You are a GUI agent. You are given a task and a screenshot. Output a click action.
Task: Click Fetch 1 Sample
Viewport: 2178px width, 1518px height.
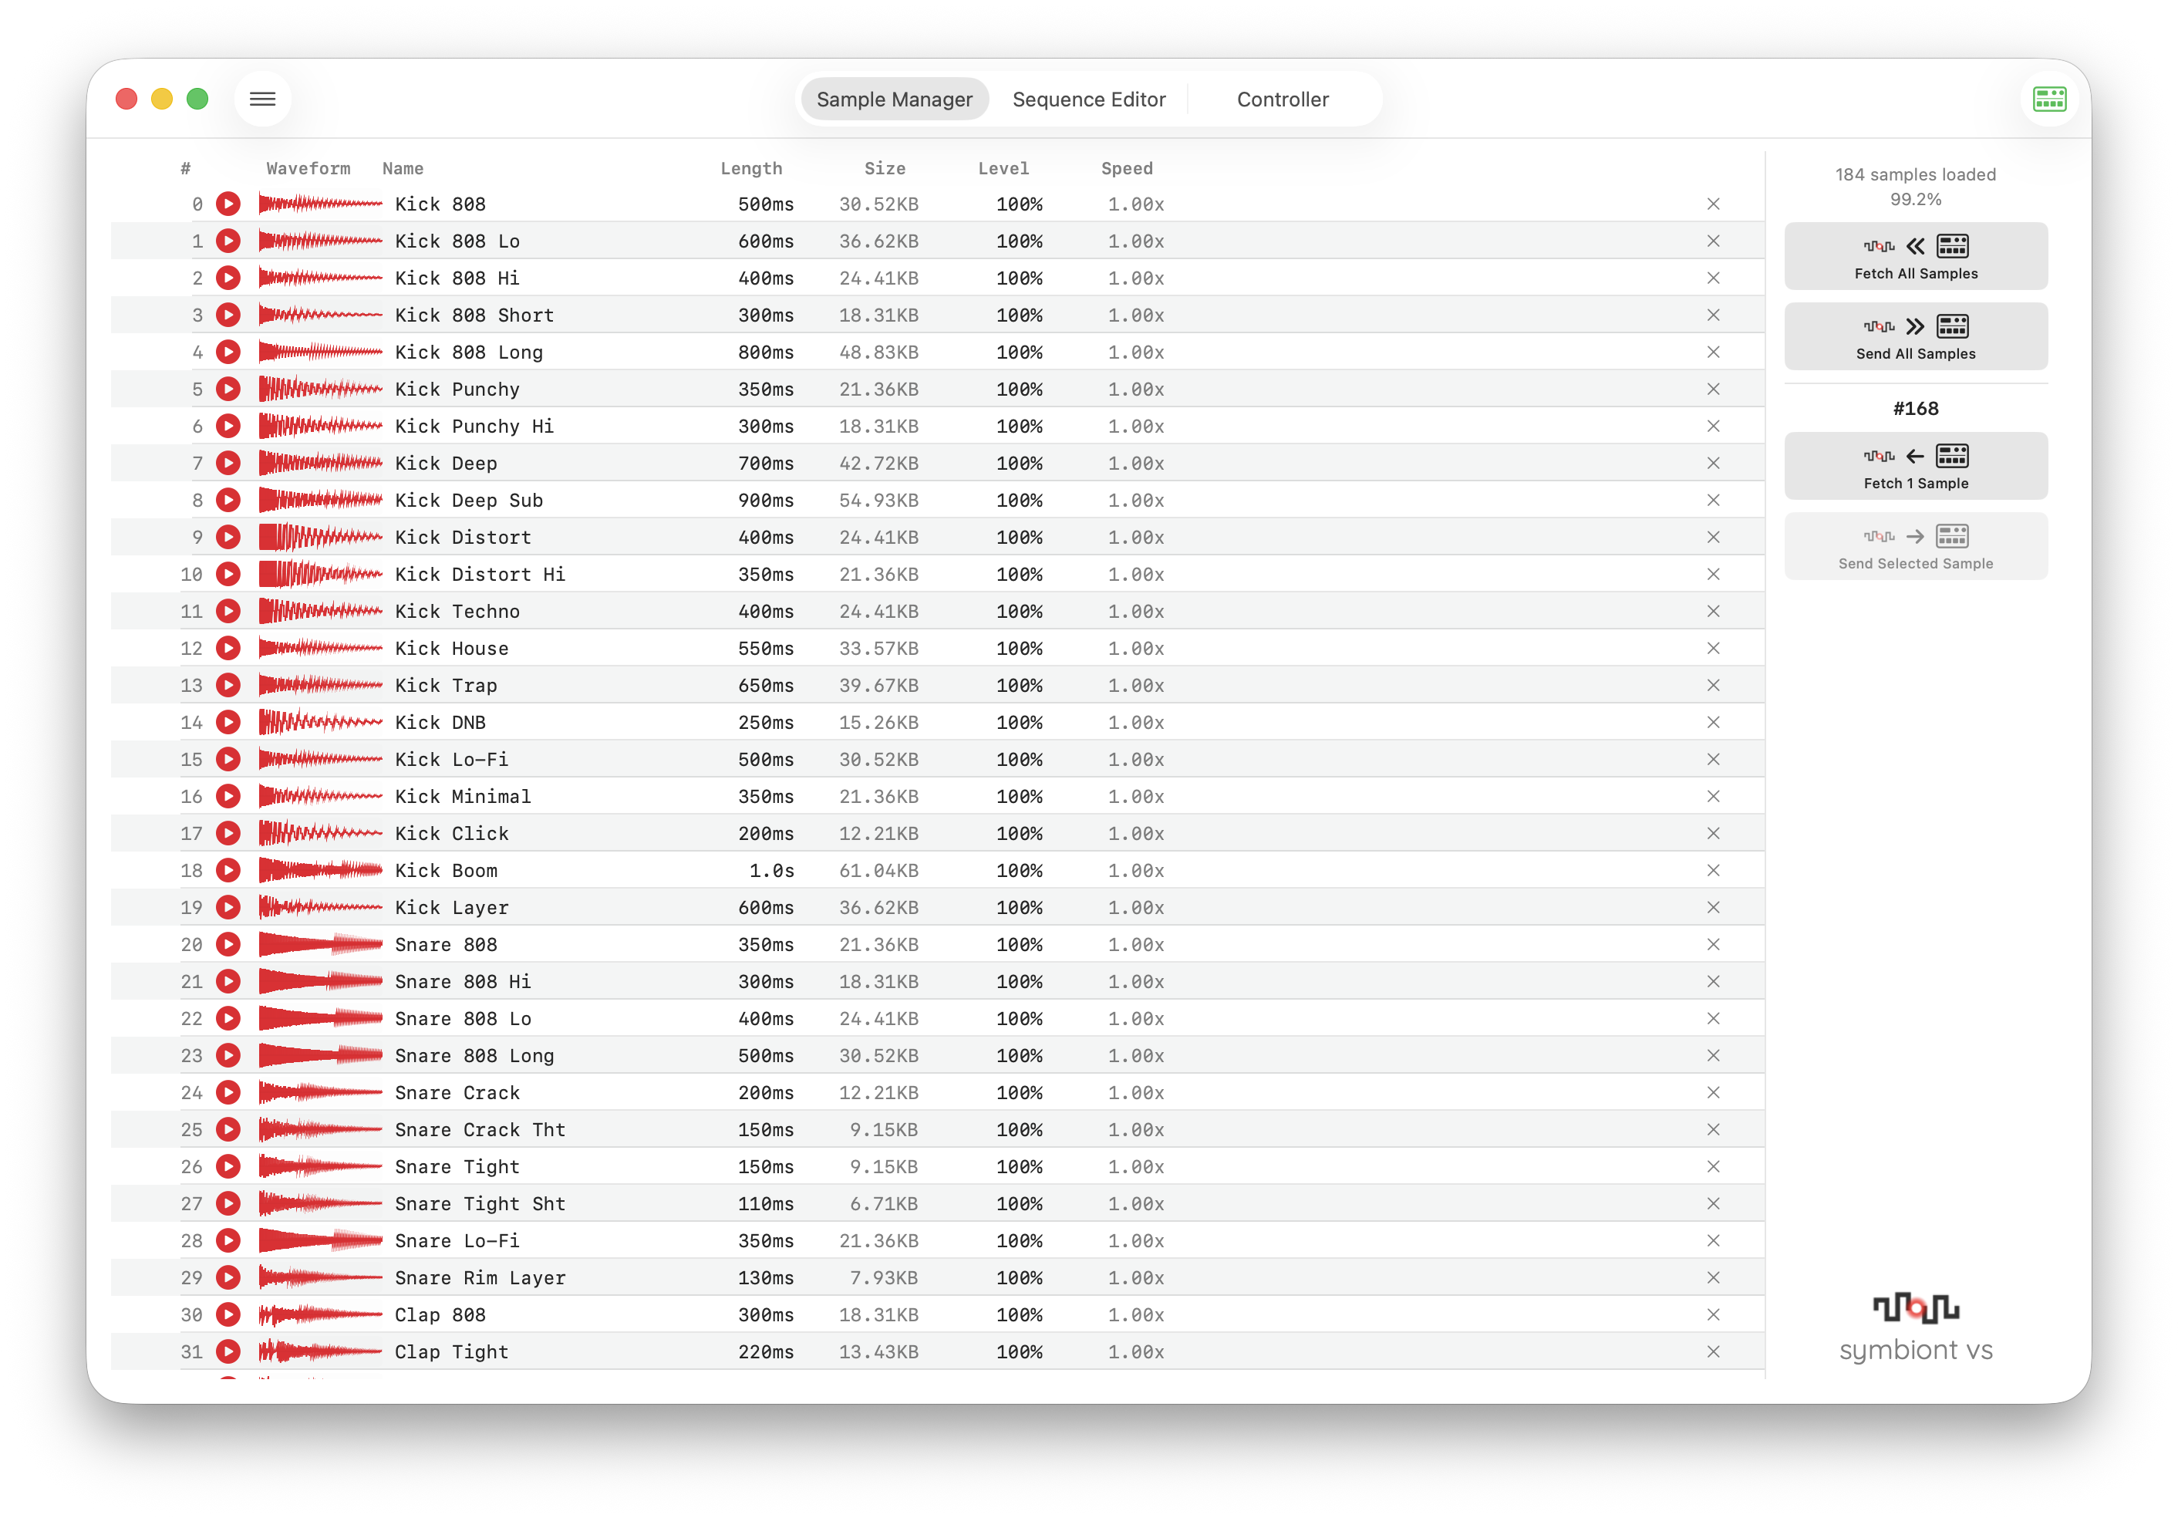click(x=1915, y=466)
